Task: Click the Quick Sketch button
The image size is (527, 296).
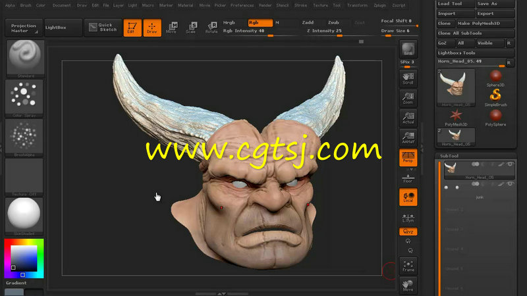Action: point(103,28)
